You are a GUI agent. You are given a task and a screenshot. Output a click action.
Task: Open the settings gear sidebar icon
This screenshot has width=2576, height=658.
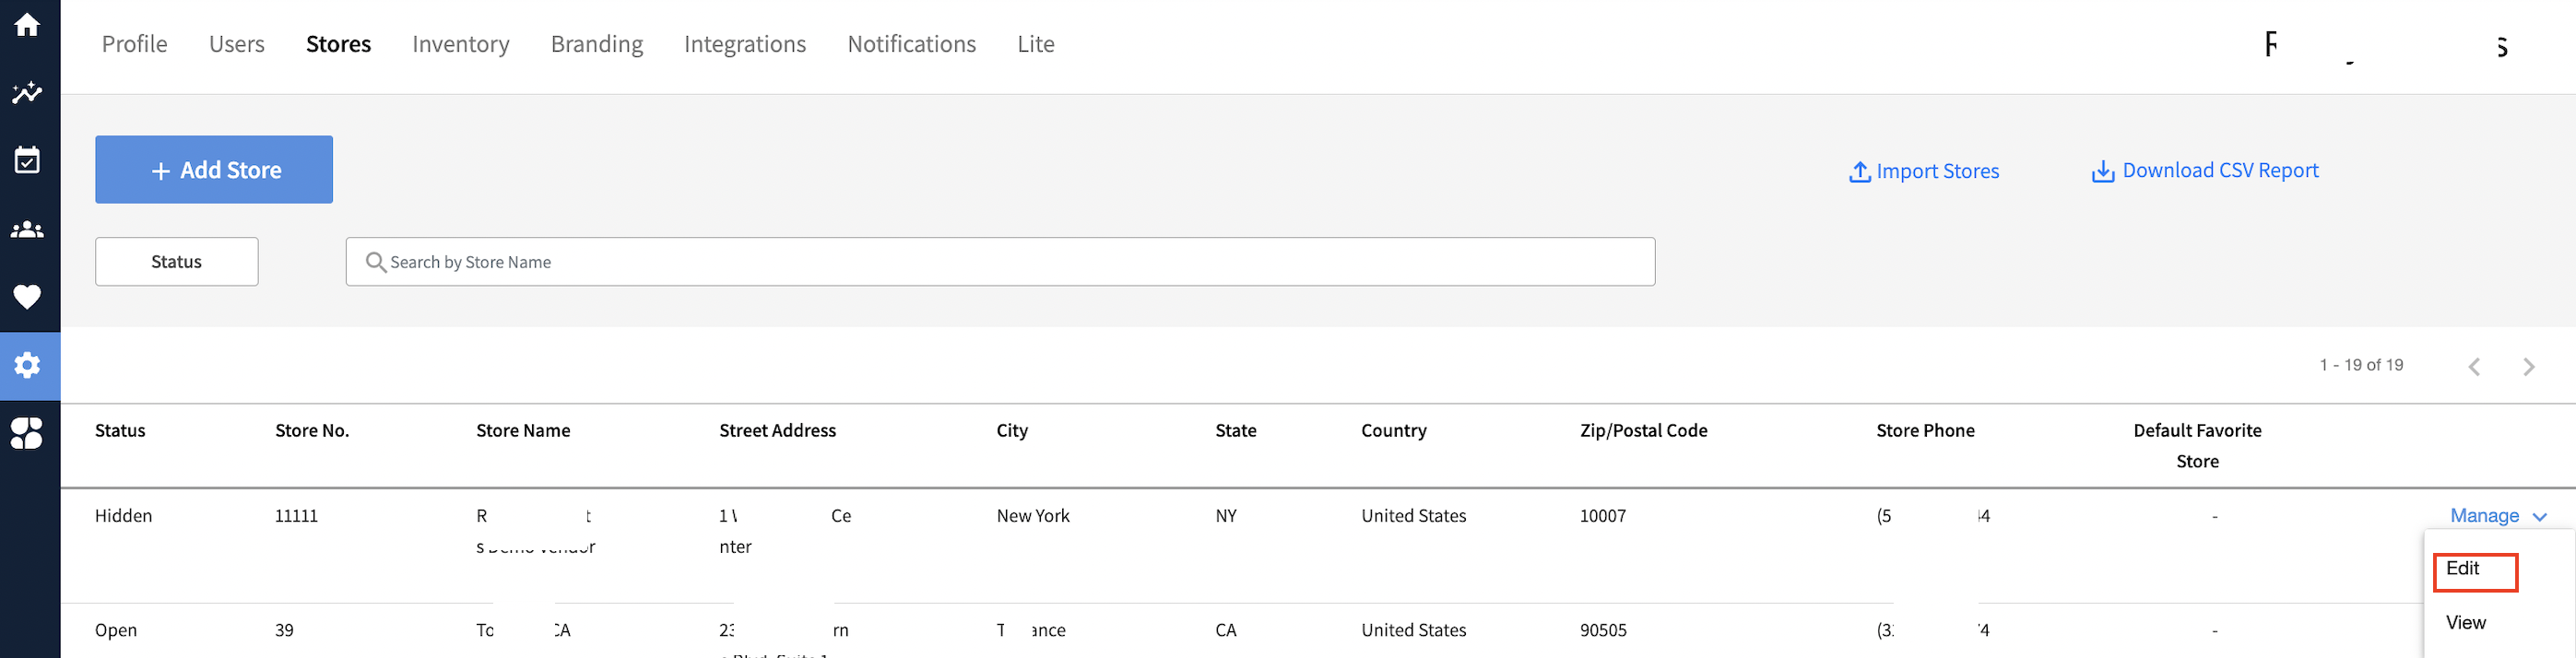click(27, 365)
